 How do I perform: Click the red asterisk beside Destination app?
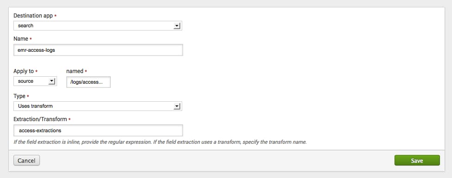[x=55, y=16]
